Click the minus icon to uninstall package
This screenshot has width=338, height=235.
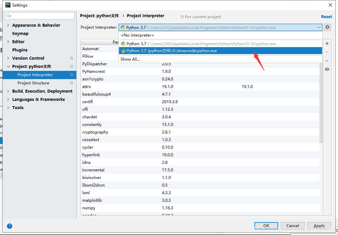point(327,52)
